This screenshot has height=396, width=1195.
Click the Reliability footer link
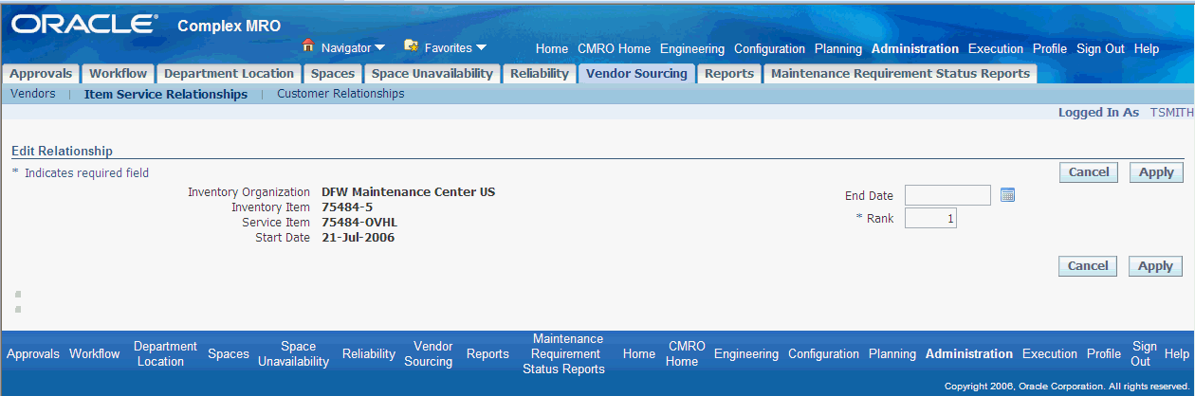pos(369,353)
